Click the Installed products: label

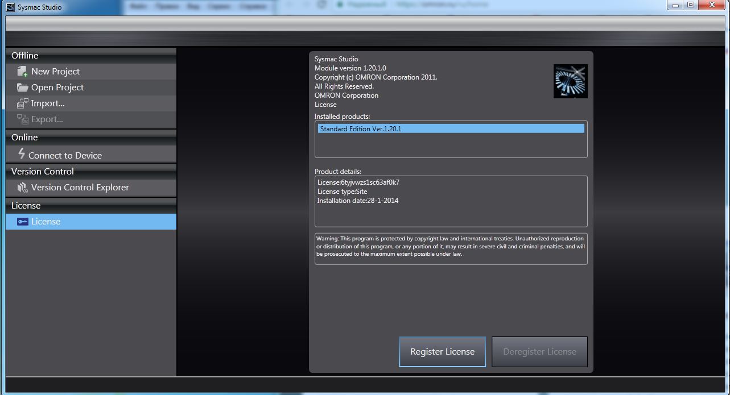342,117
